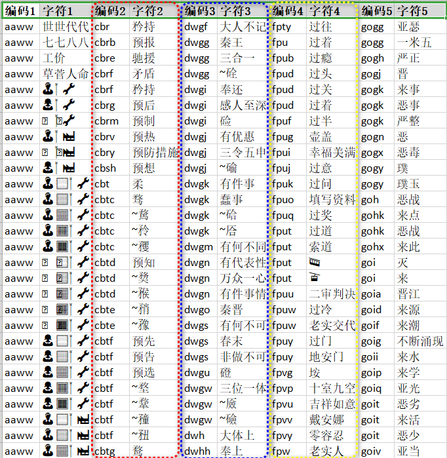Viewport: 447px width, 458px height.
Task: Select the cell 工价
Action: point(66,58)
